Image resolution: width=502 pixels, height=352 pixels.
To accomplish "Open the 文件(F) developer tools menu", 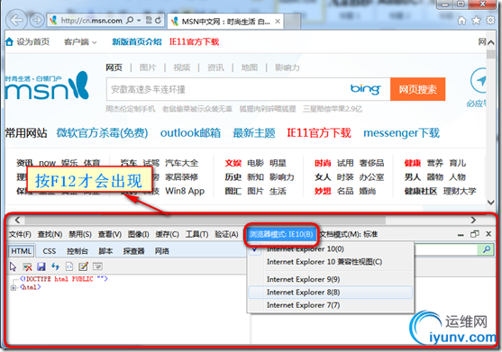I will (x=20, y=234).
